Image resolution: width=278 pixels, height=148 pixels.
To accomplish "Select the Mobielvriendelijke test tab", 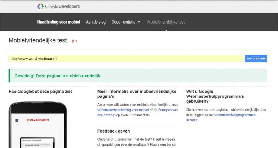I will 166,22.
